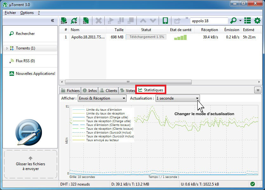Click the scroll right arrow
This screenshot has height=190, width=265.
click(259, 82)
